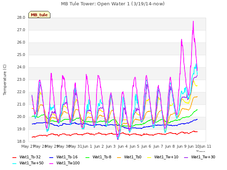Select the Wat1_Tw+30 legend label

click(x=203, y=157)
